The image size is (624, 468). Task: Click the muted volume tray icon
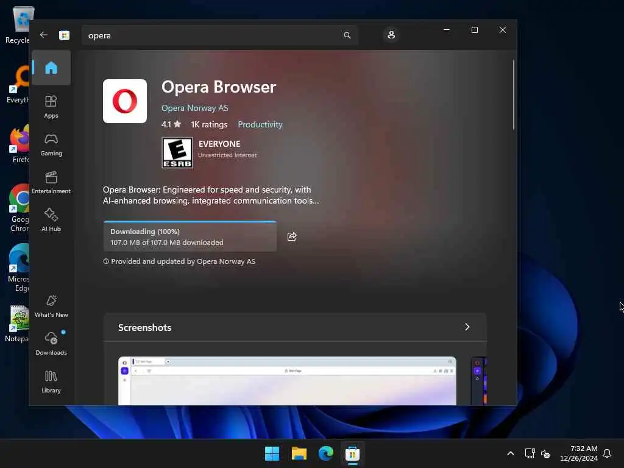545,453
